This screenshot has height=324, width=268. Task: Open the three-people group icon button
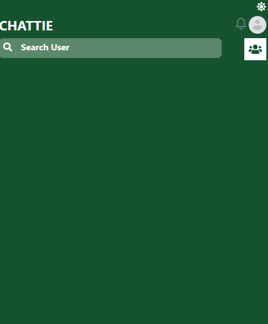pos(255,49)
